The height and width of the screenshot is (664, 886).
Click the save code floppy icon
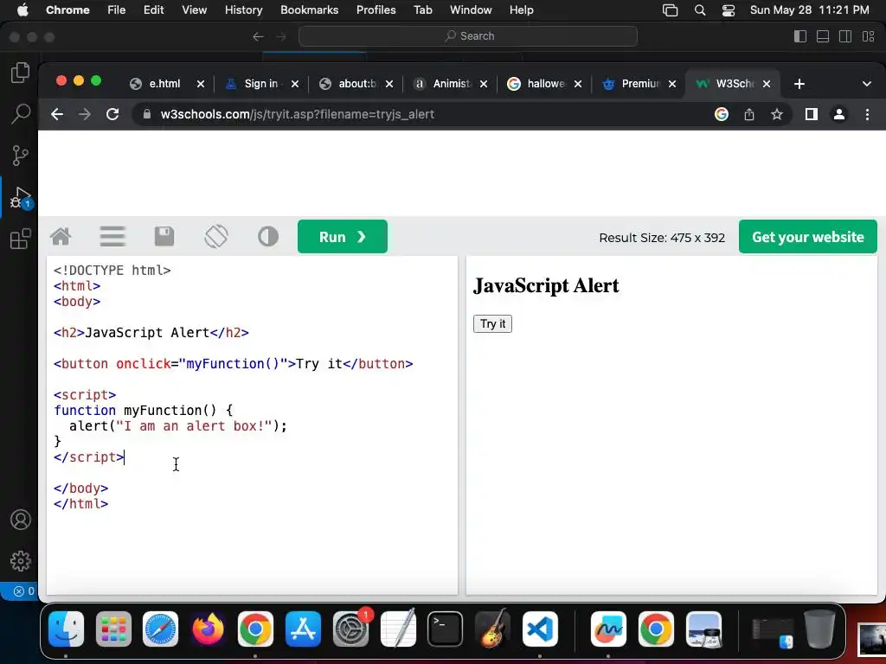(164, 237)
